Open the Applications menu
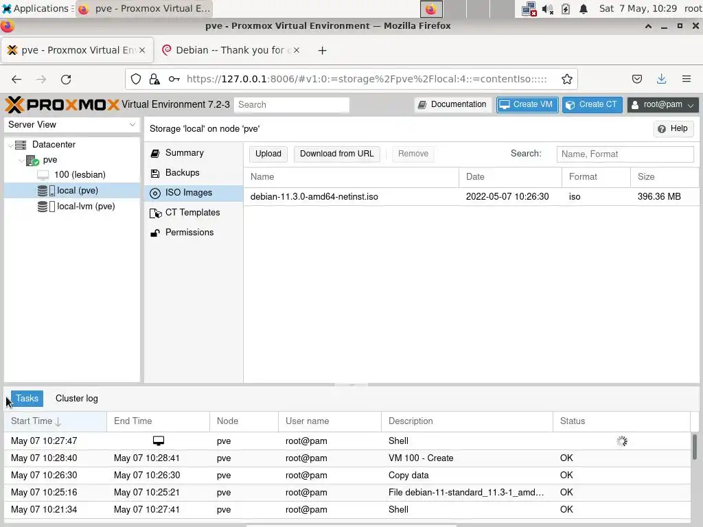703x527 pixels. click(x=36, y=8)
